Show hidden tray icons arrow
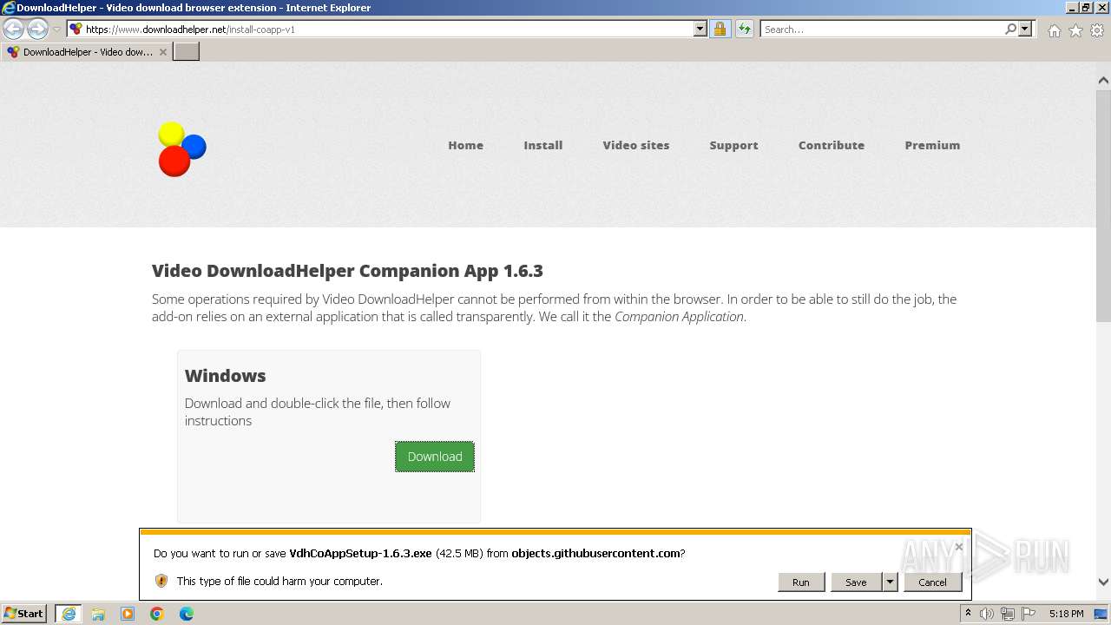The width and height of the screenshot is (1111, 625). pos(968,614)
